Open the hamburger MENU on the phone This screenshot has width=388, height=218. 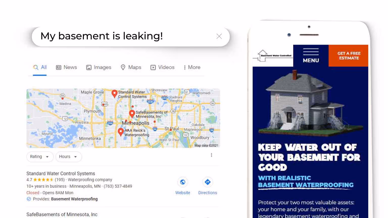(311, 56)
